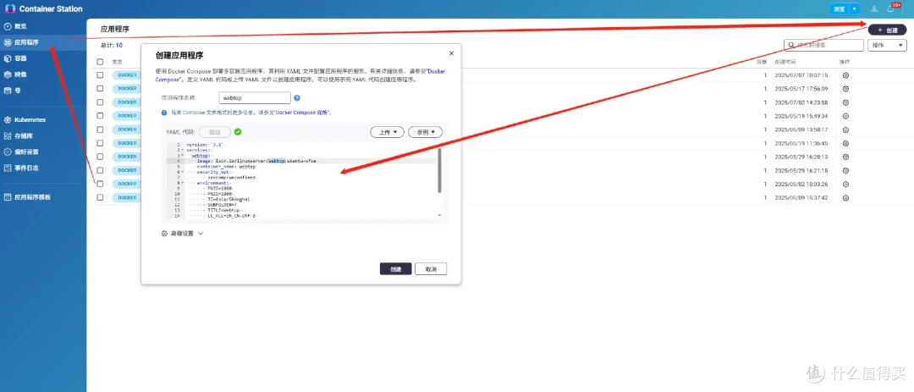The height and width of the screenshot is (392, 914).
Task: Click the 验证 button next to YAML 代码
Action: tap(214, 132)
